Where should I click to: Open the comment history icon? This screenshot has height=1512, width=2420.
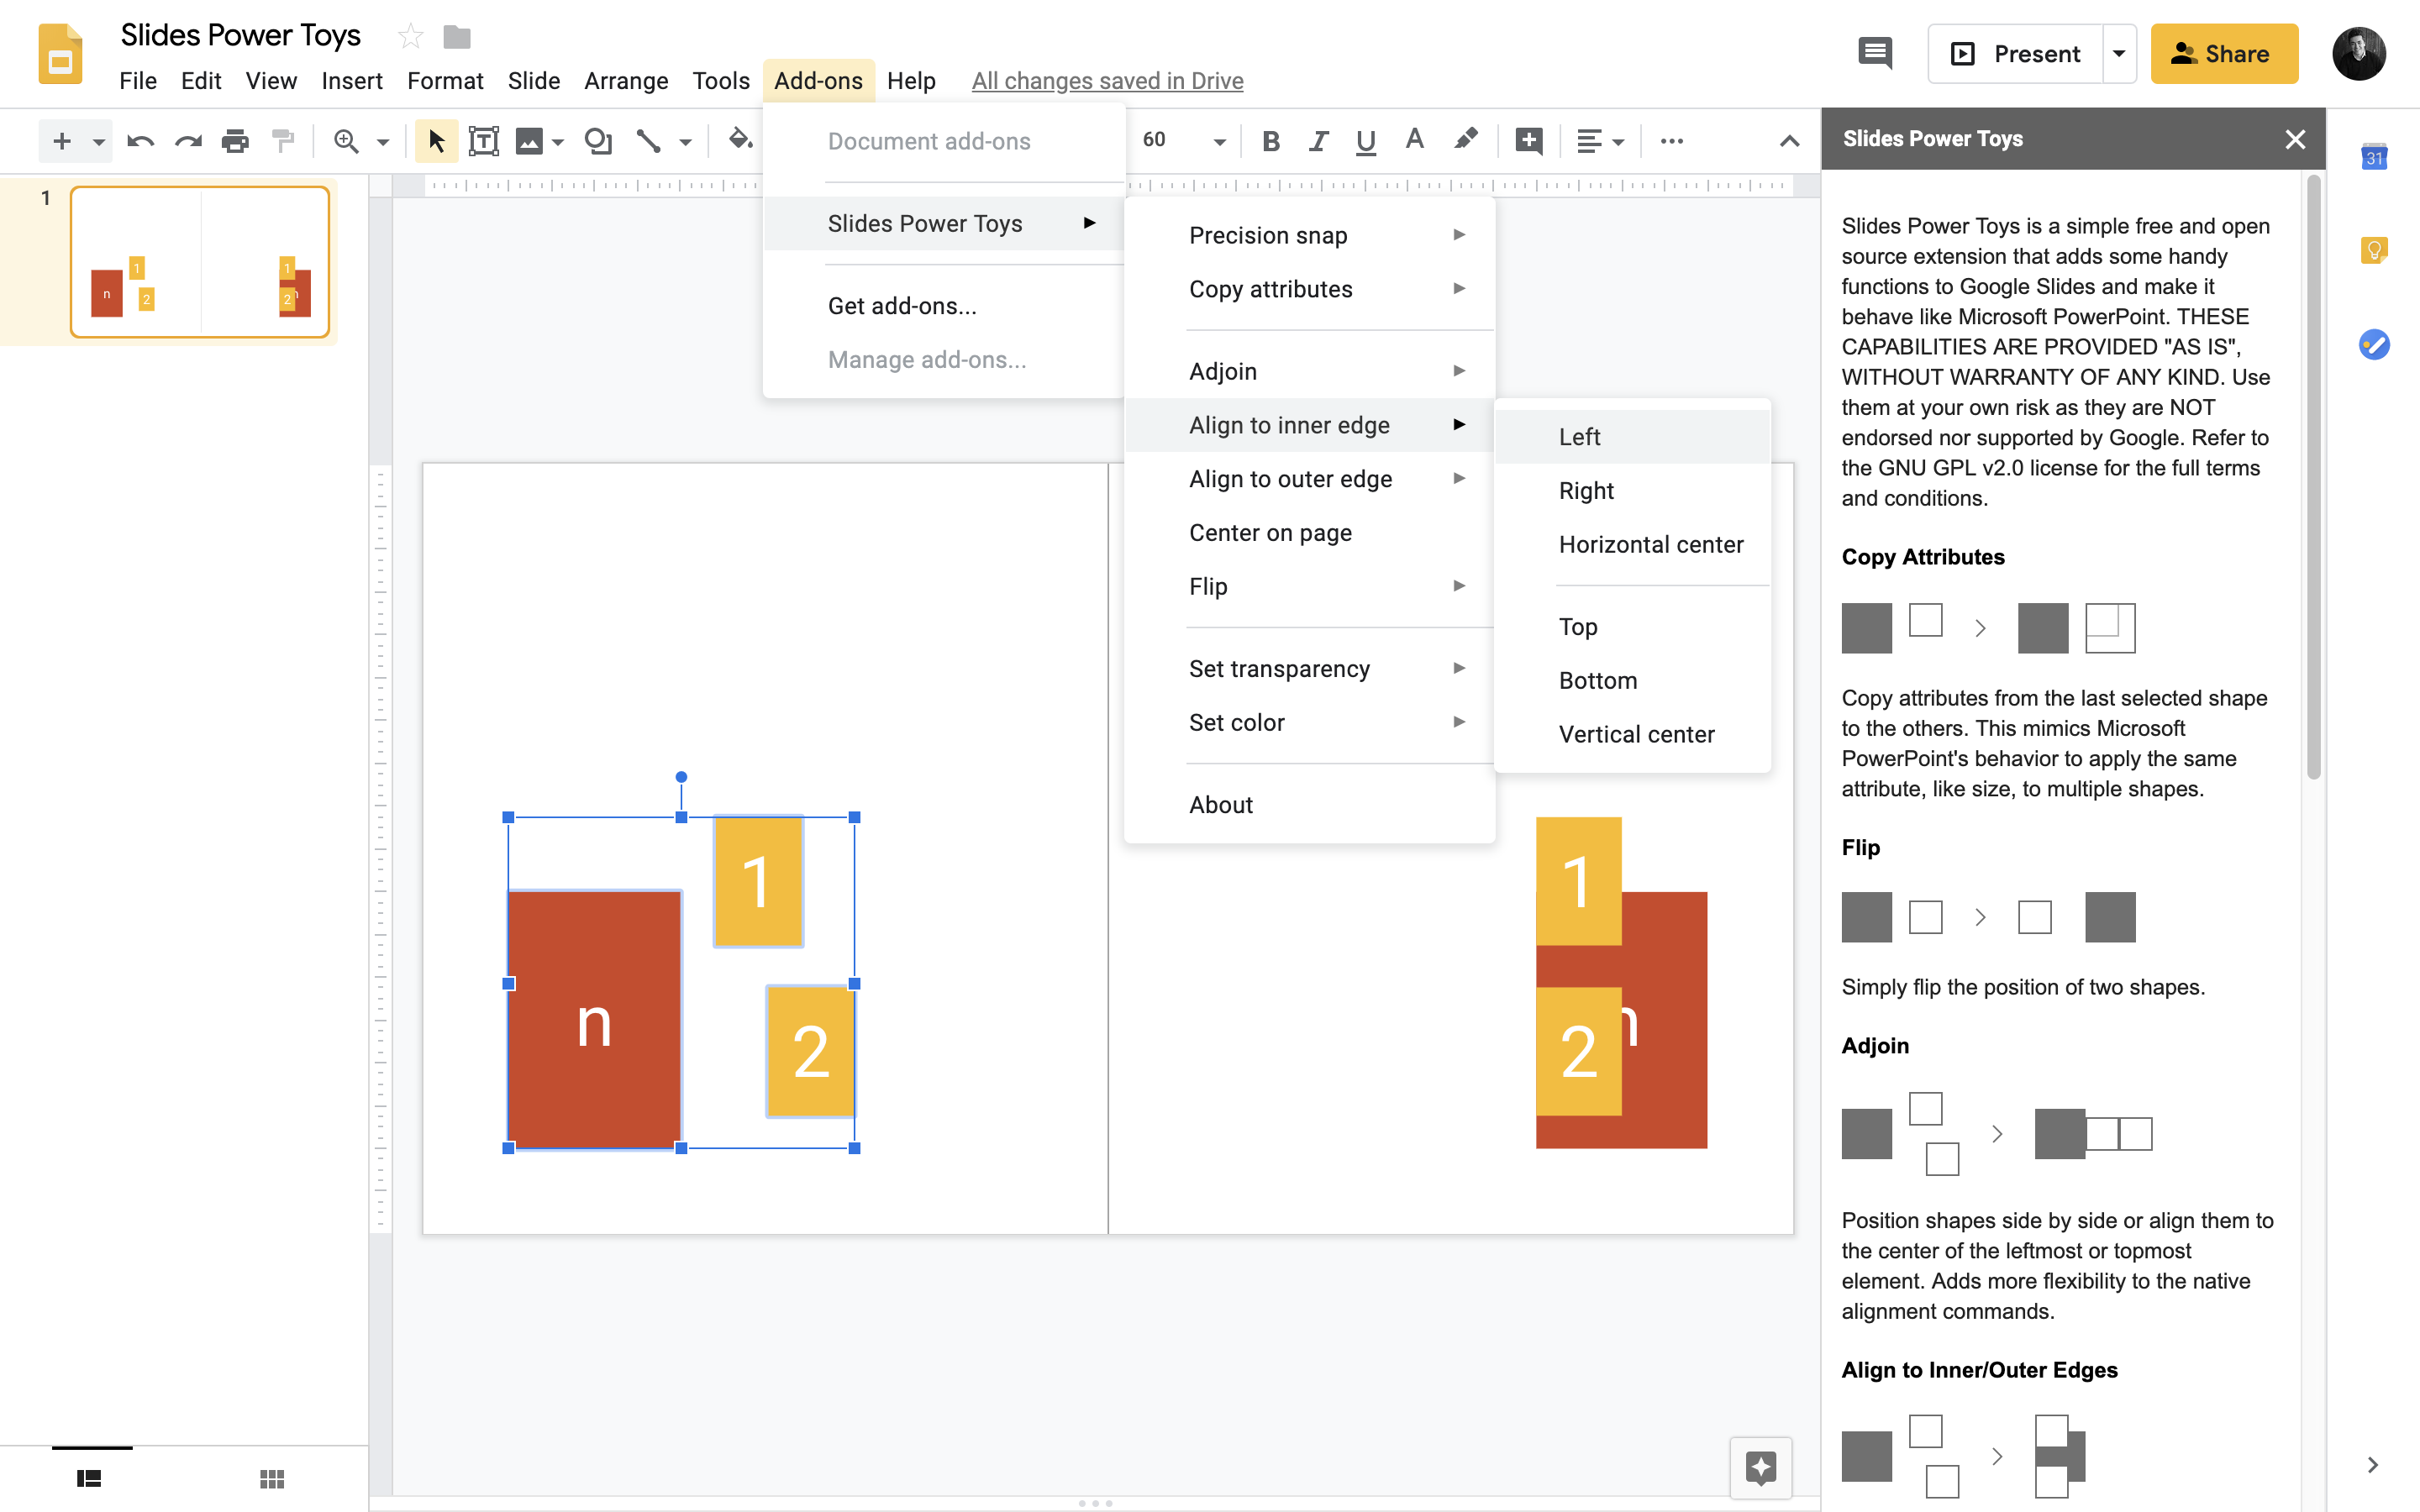(1874, 53)
